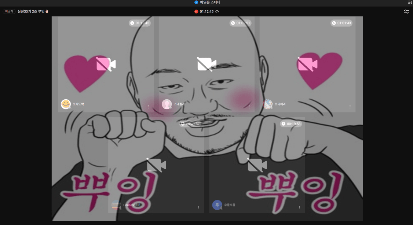Viewport: 413px width, 225px height.
Task: Select the blue 우 avatar of 우물우물
Action: click(217, 205)
